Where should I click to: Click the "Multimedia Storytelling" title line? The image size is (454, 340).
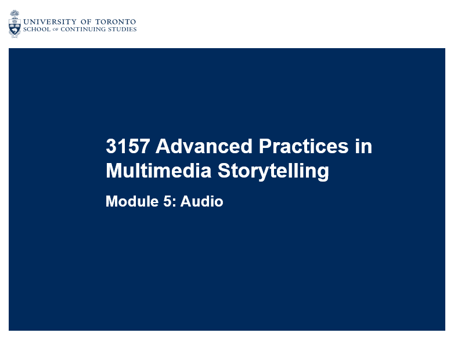(x=218, y=171)
